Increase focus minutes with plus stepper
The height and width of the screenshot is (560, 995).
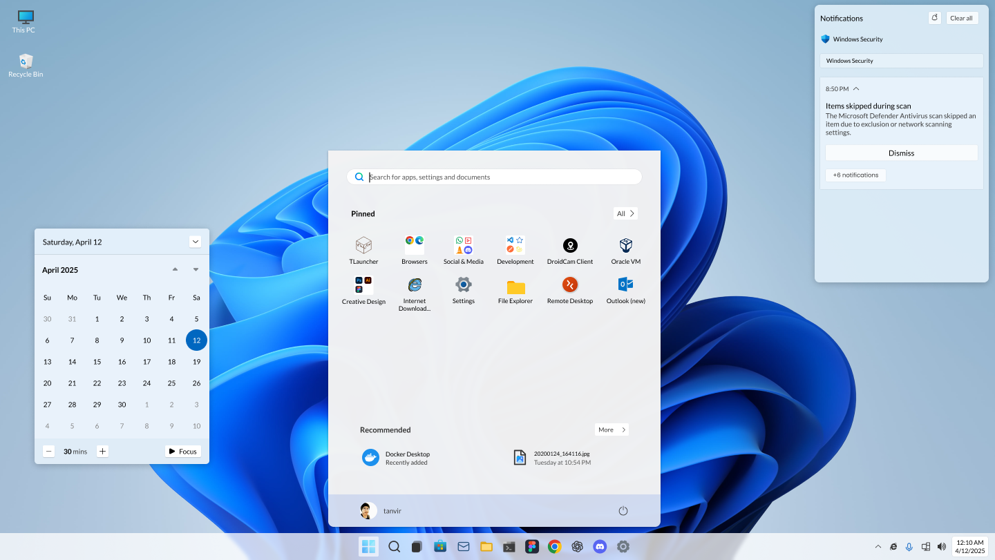pyautogui.click(x=102, y=451)
